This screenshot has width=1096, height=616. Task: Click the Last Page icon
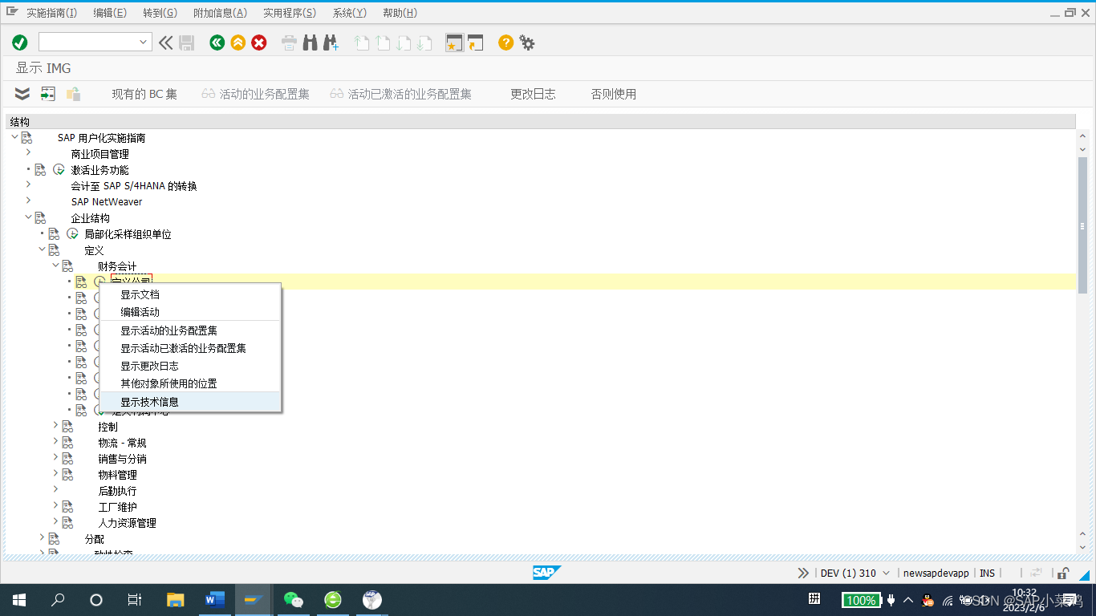[x=425, y=43]
